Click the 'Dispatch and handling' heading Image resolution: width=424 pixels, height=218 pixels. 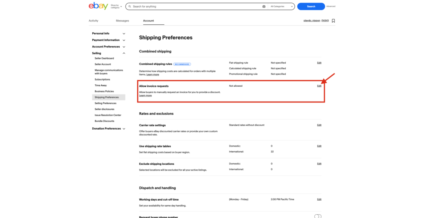[x=157, y=188]
